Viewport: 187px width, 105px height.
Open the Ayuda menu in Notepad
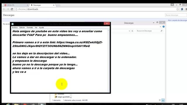(41, 27)
